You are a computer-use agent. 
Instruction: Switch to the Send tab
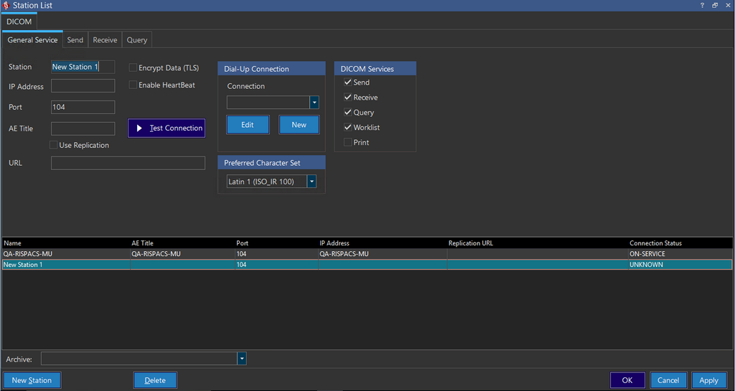pos(75,40)
